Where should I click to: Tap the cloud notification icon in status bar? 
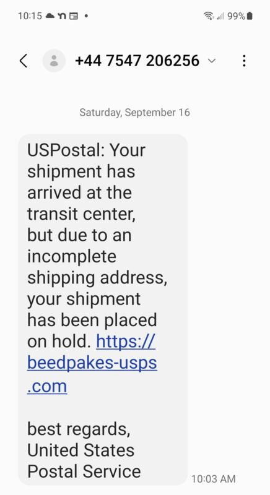[50, 16]
